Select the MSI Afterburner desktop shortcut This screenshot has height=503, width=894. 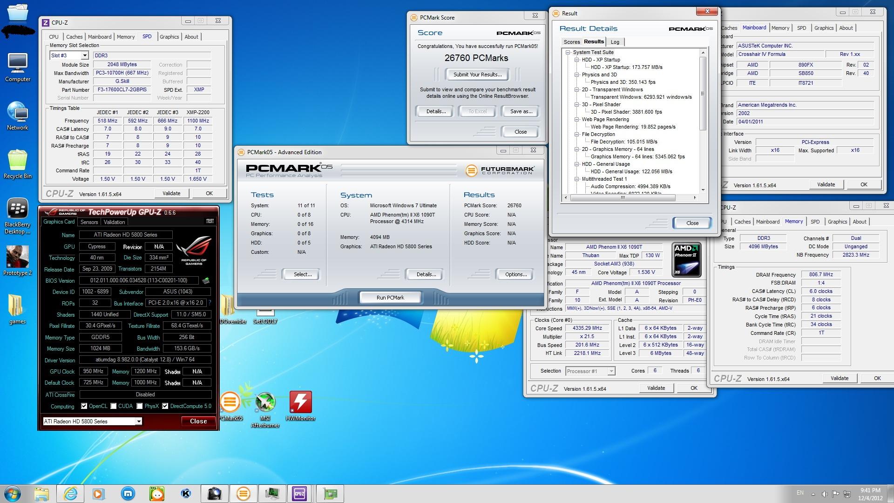265,409
